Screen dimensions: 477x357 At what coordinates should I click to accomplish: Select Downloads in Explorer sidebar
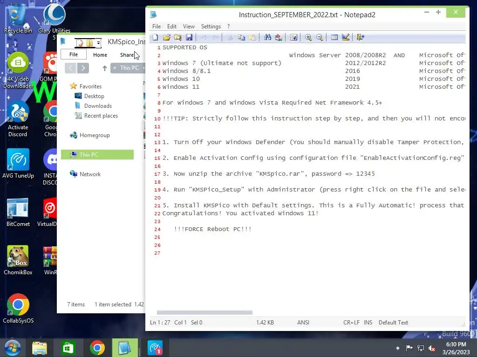coord(93,106)
